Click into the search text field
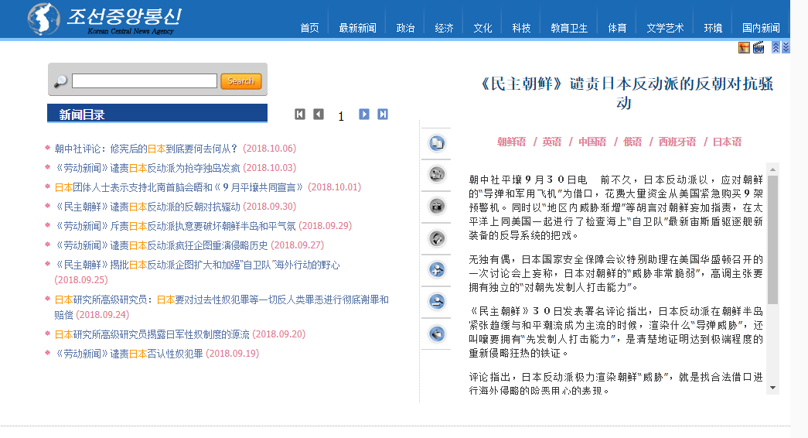This screenshot has width=808, height=438. point(145,81)
